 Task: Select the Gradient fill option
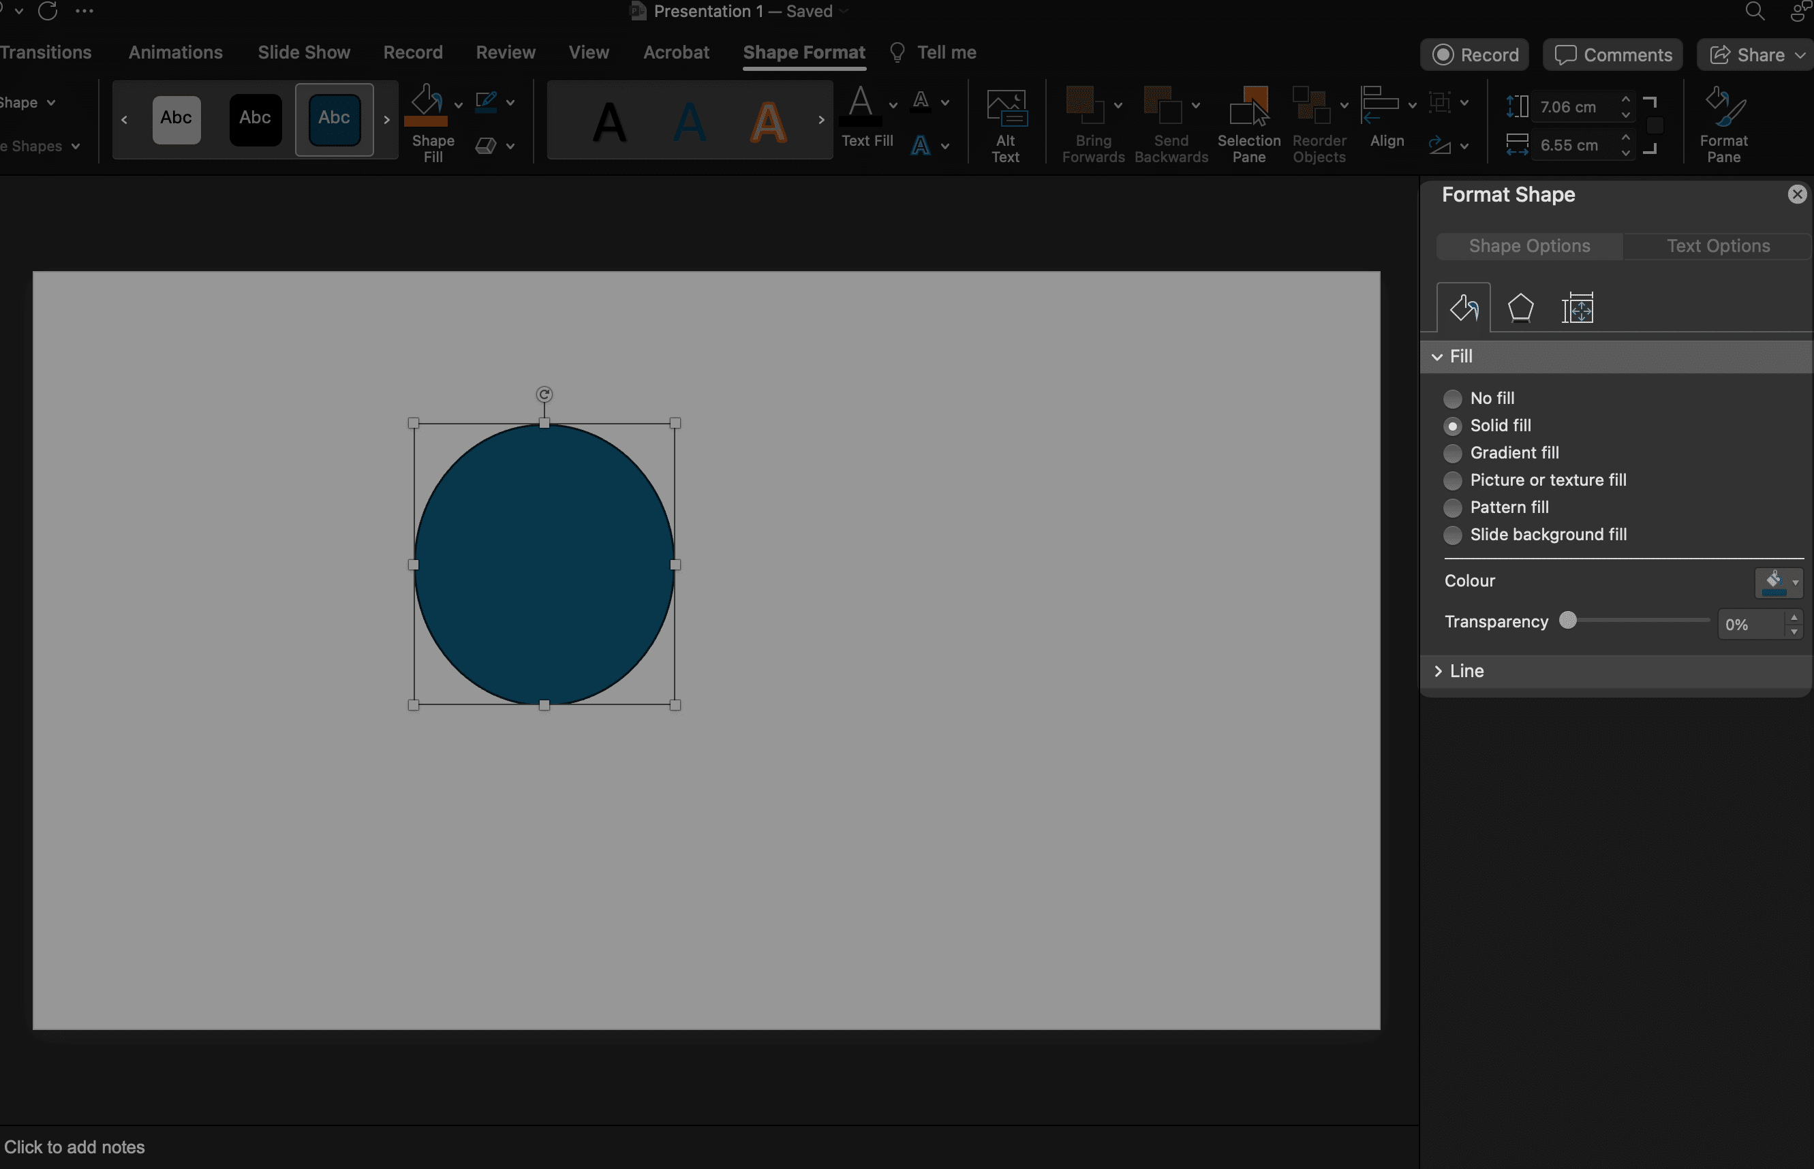pos(1453,453)
